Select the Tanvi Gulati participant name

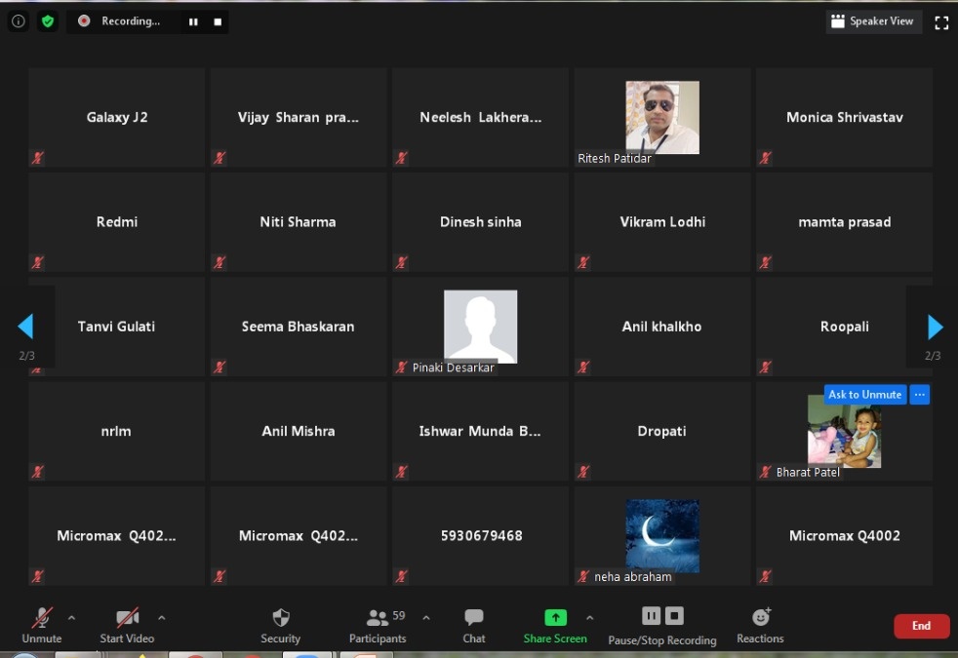[116, 327]
